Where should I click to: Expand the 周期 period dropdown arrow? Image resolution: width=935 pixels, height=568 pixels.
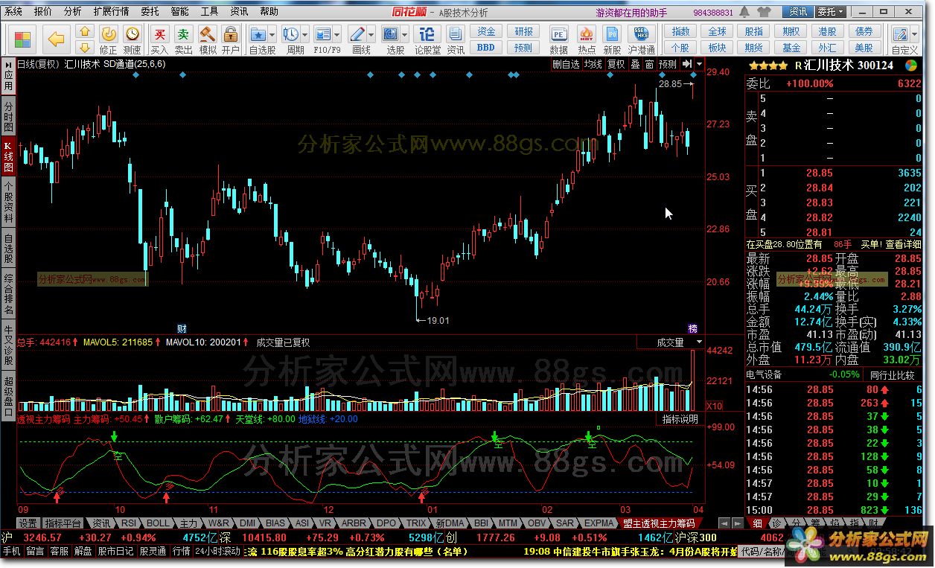point(305,34)
